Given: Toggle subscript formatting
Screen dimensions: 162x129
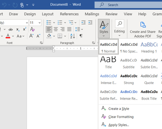Looking at the screenshot, I should [x=18, y=29].
